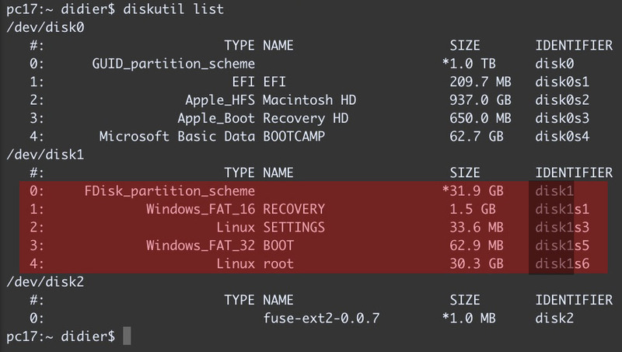Select the /dev/disk1 header line
The image size is (622, 352).
point(45,155)
